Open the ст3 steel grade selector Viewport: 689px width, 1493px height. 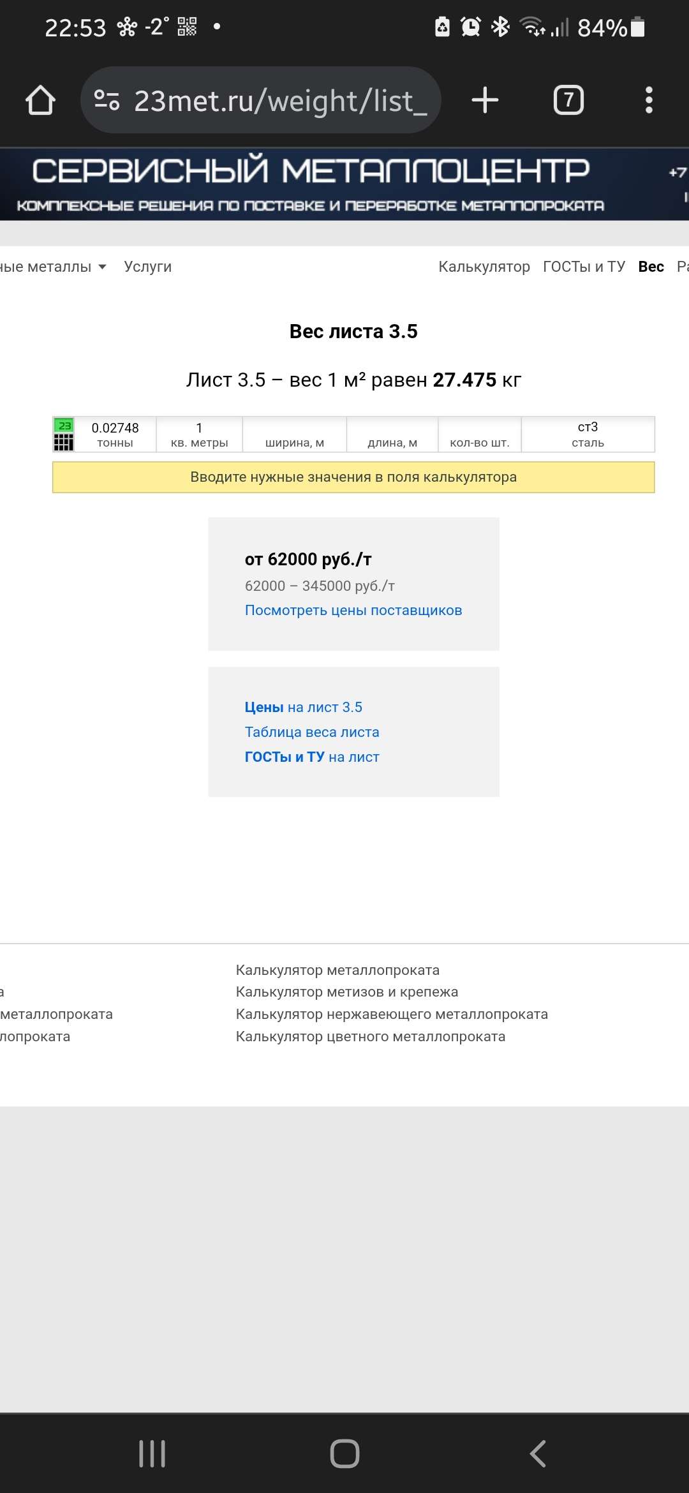point(588,434)
